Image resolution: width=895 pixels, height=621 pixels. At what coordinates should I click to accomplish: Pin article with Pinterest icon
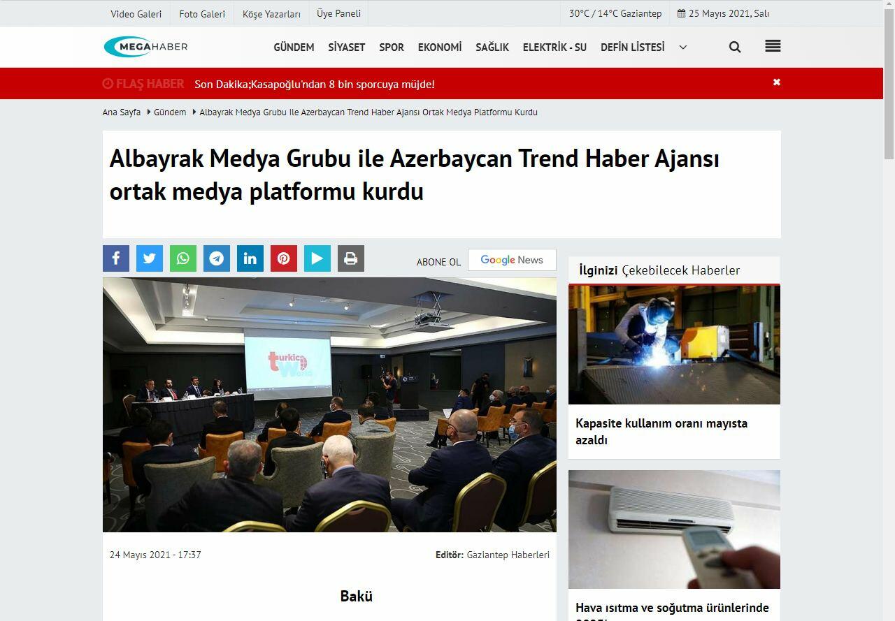tap(284, 258)
